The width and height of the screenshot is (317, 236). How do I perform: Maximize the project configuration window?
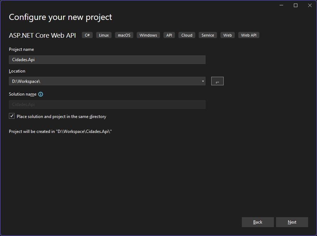(x=295, y=5)
